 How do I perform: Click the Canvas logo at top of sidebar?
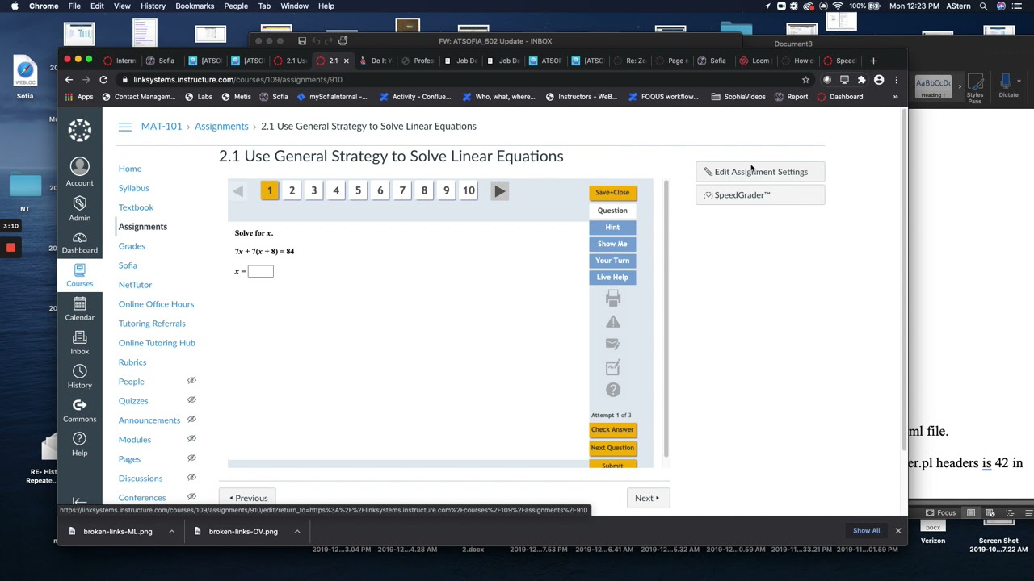pos(79,130)
